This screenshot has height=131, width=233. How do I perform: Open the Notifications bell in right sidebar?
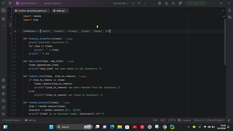pyautogui.click(x=230, y=10)
